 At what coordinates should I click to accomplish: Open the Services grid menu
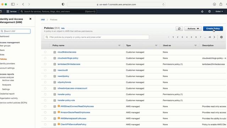12,11
